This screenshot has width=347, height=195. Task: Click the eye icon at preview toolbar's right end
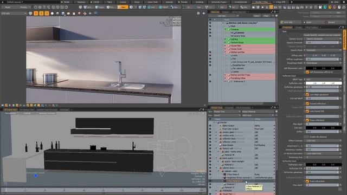[204, 13]
